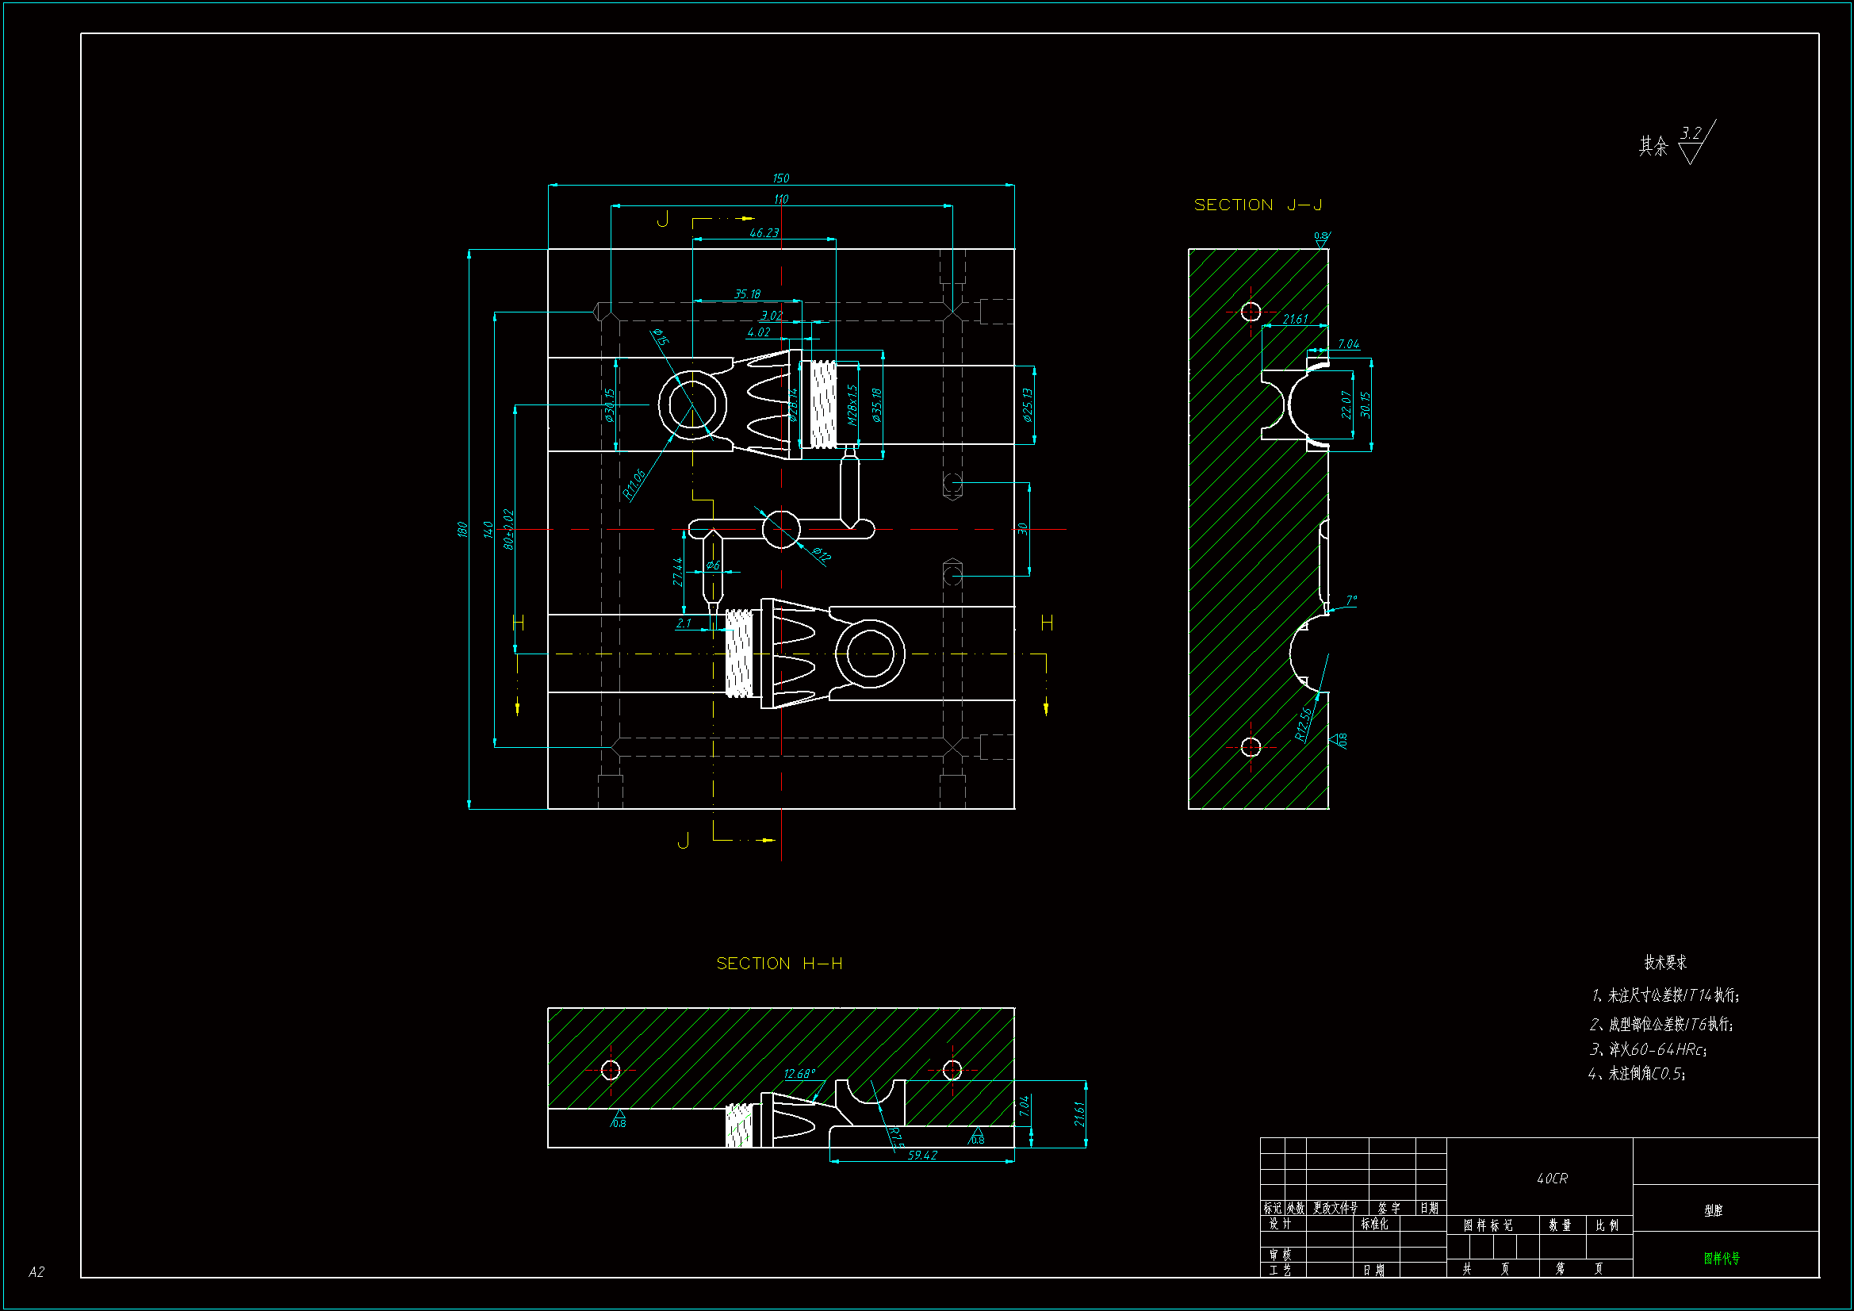Click the 46.23 dimension value
Viewport: 1854px width, 1311px height.
pos(764,233)
